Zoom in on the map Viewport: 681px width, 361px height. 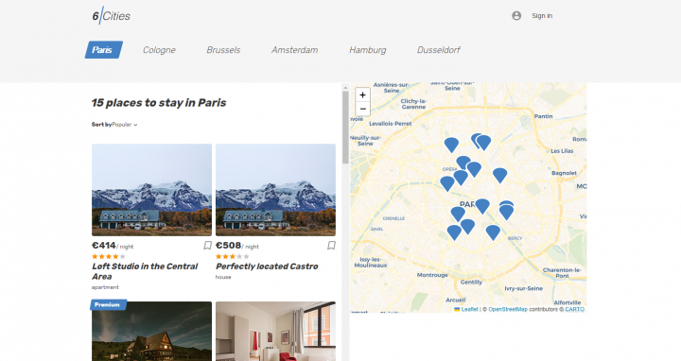362,95
